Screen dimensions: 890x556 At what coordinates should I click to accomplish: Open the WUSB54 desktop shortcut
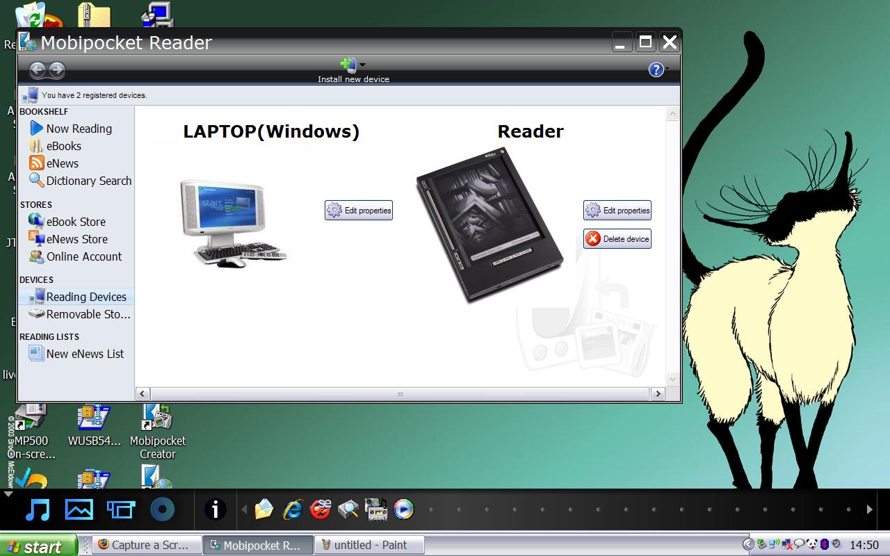(94, 427)
